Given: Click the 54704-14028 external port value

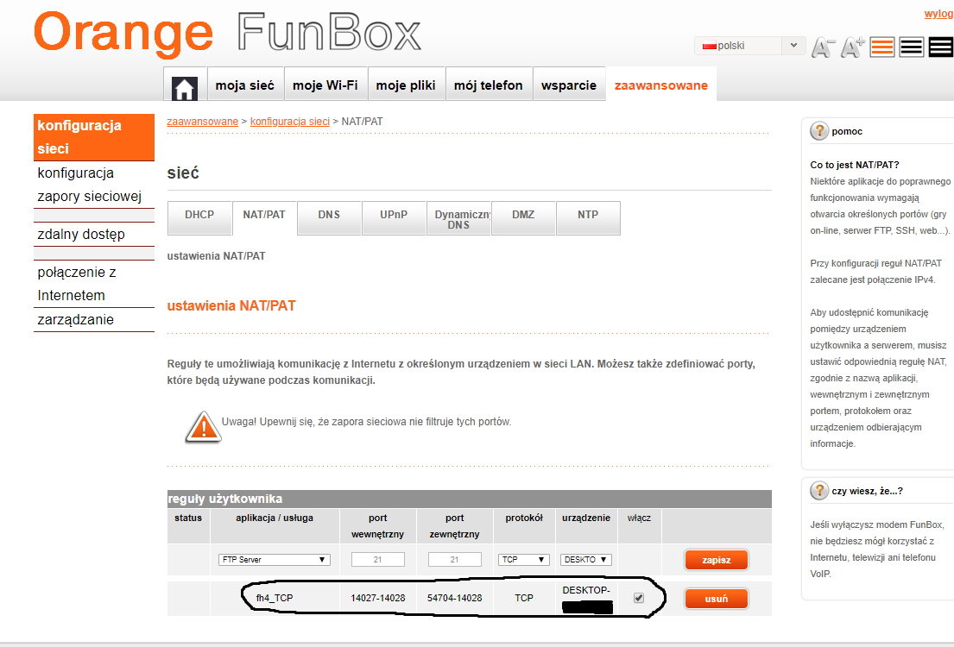Looking at the screenshot, I should pos(454,598).
